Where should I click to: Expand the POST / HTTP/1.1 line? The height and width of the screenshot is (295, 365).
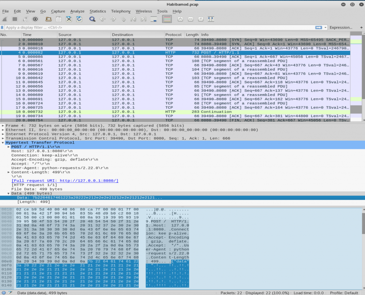tap(9, 147)
